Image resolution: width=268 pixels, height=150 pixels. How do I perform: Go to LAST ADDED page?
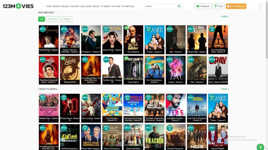tap(86, 6)
